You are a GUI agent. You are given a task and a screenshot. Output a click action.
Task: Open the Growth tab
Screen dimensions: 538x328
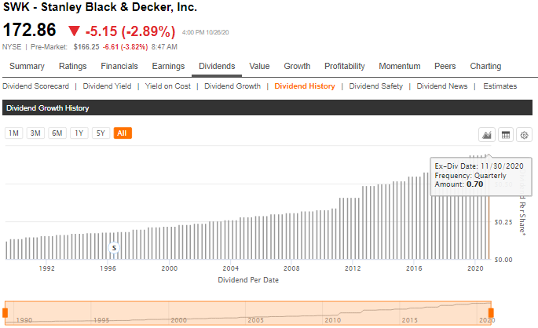click(x=297, y=66)
